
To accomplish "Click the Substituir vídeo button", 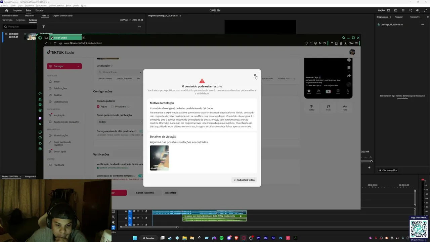I will click(244, 180).
